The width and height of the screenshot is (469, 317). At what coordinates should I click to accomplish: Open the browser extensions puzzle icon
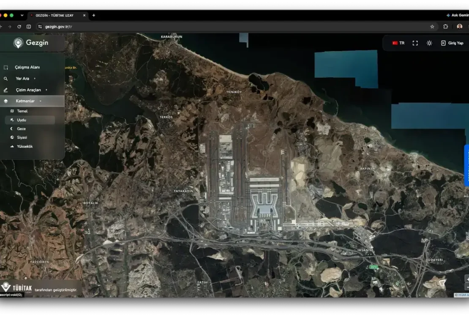(446, 27)
